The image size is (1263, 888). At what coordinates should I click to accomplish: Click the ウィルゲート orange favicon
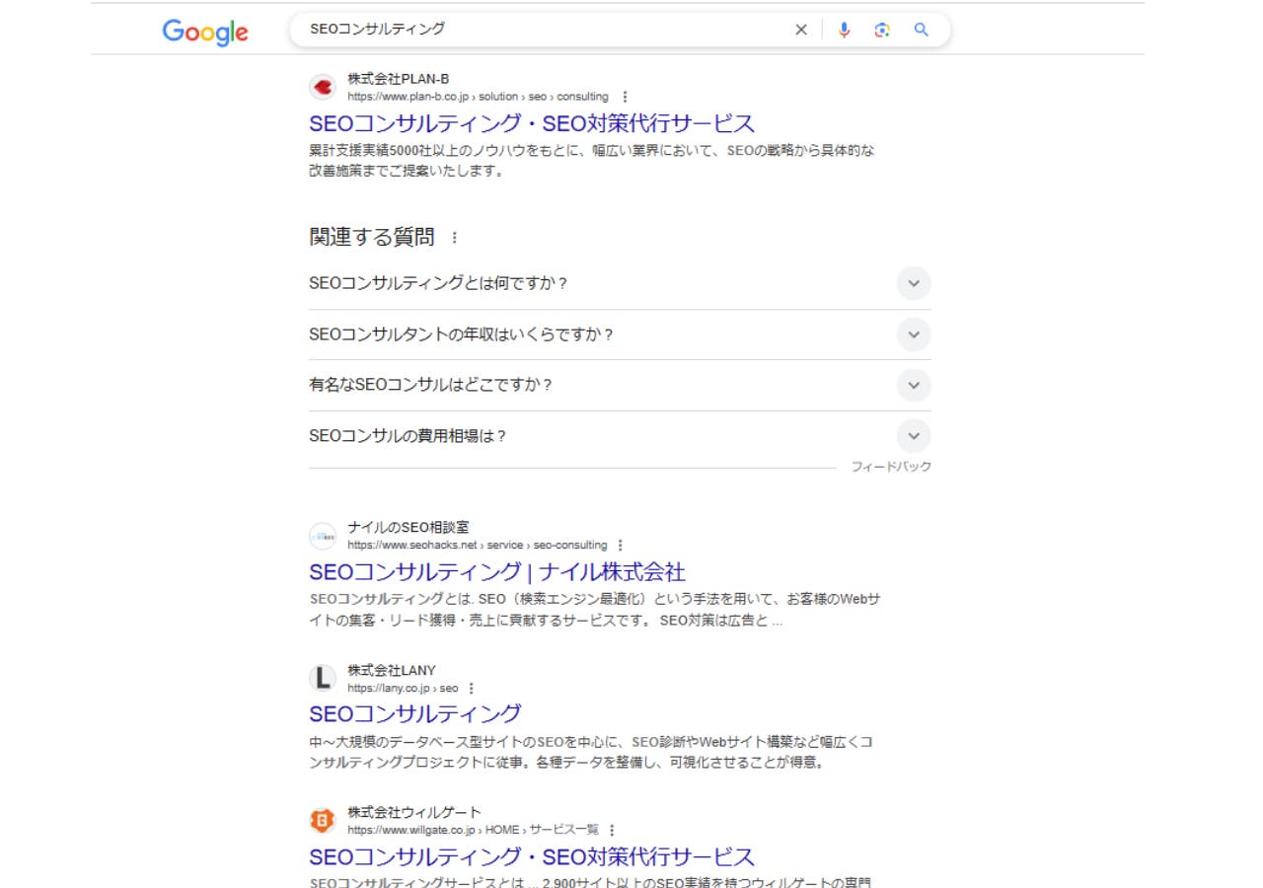click(x=323, y=821)
